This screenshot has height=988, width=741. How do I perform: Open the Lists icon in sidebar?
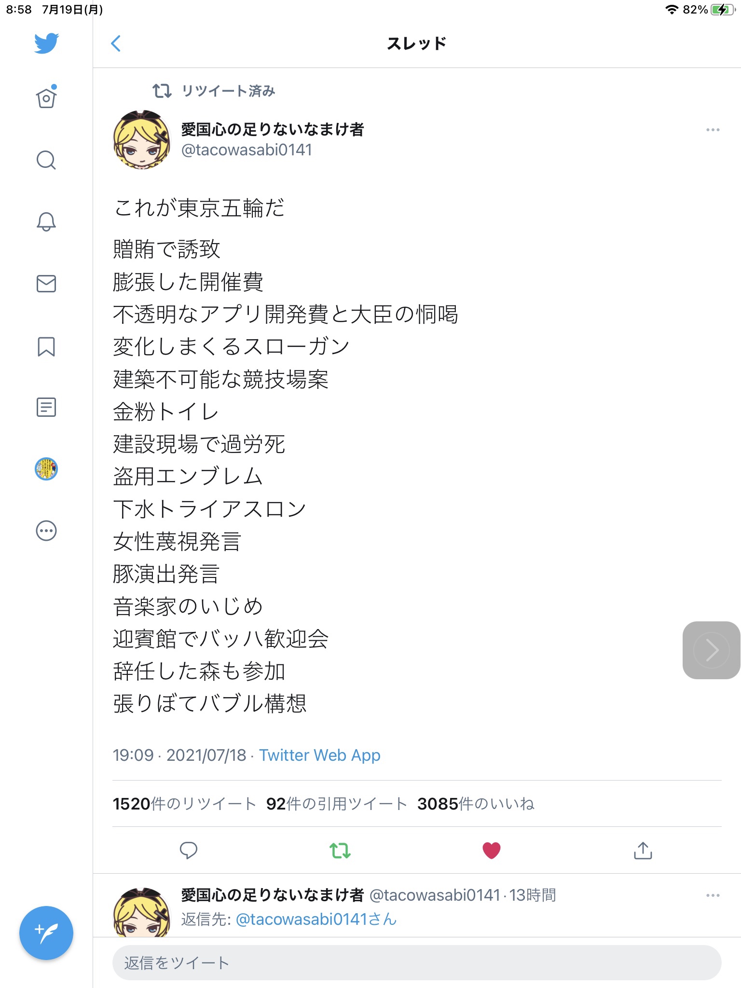point(46,407)
